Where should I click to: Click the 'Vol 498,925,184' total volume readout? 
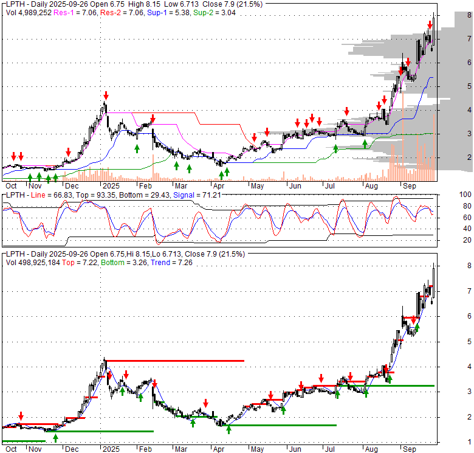pos(33,263)
